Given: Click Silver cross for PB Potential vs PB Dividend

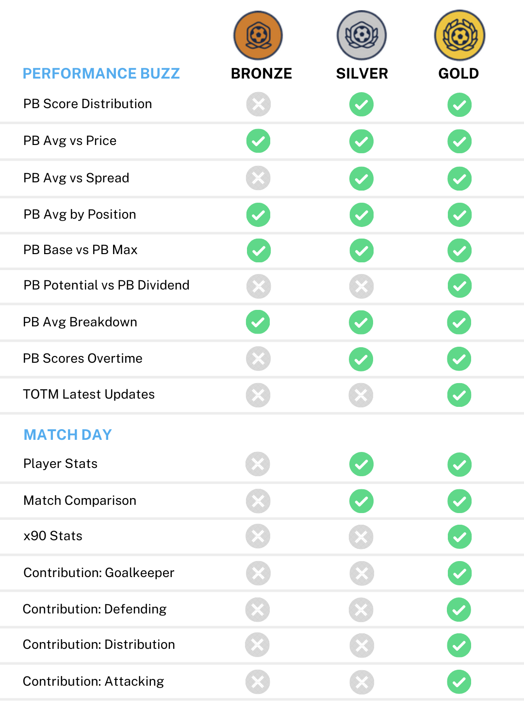Looking at the screenshot, I should pos(361,287).
